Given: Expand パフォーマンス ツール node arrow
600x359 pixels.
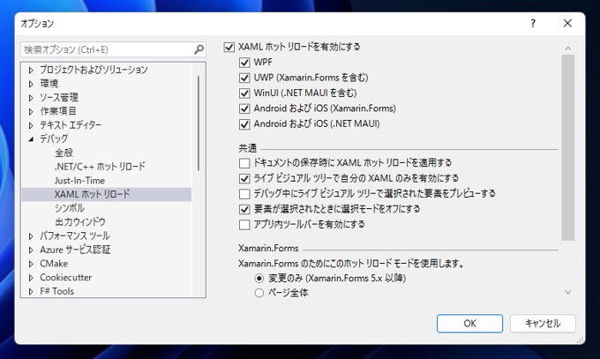Looking at the screenshot, I should [x=31, y=236].
